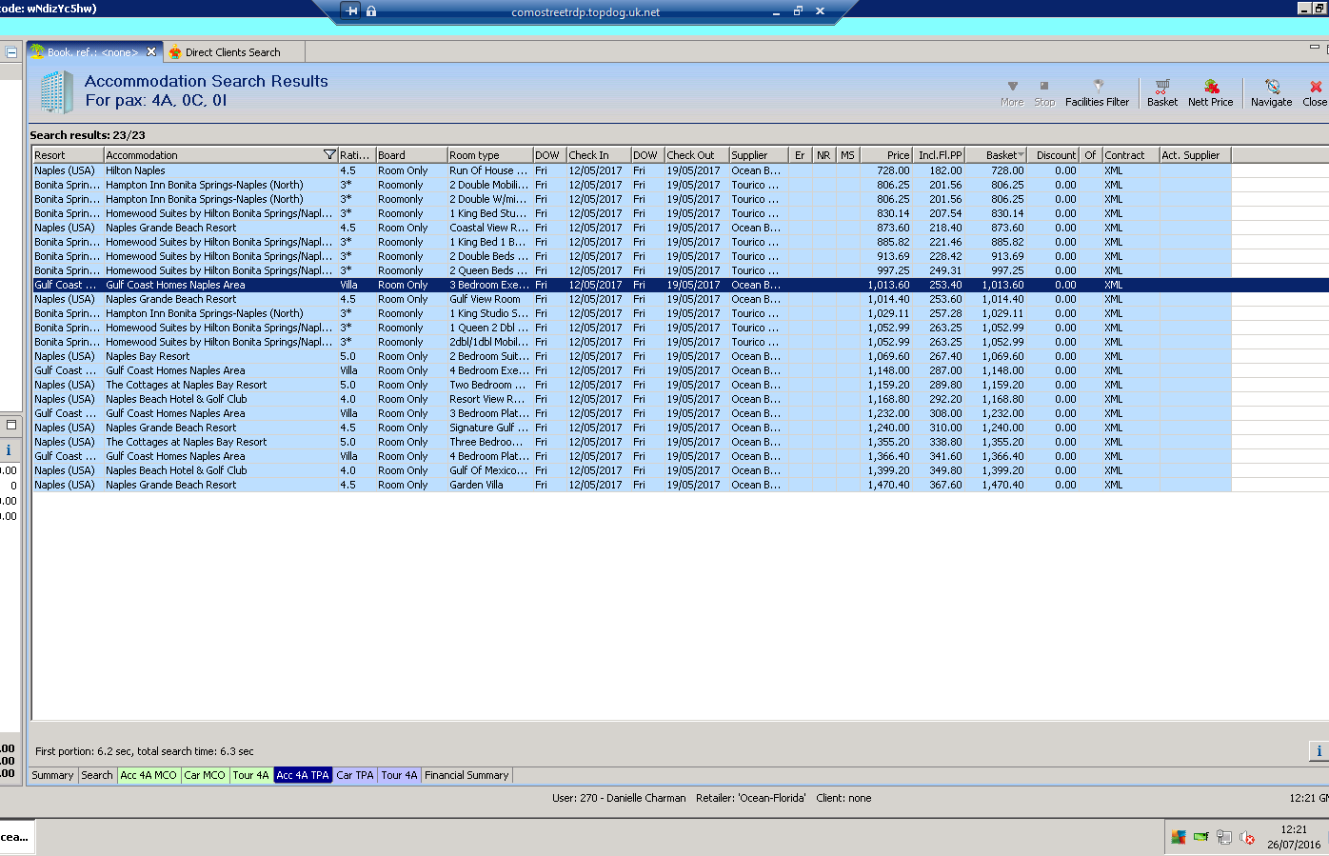The width and height of the screenshot is (1329, 856).
Task: Click the Nett Price toolbar icon
Action: coord(1211,87)
